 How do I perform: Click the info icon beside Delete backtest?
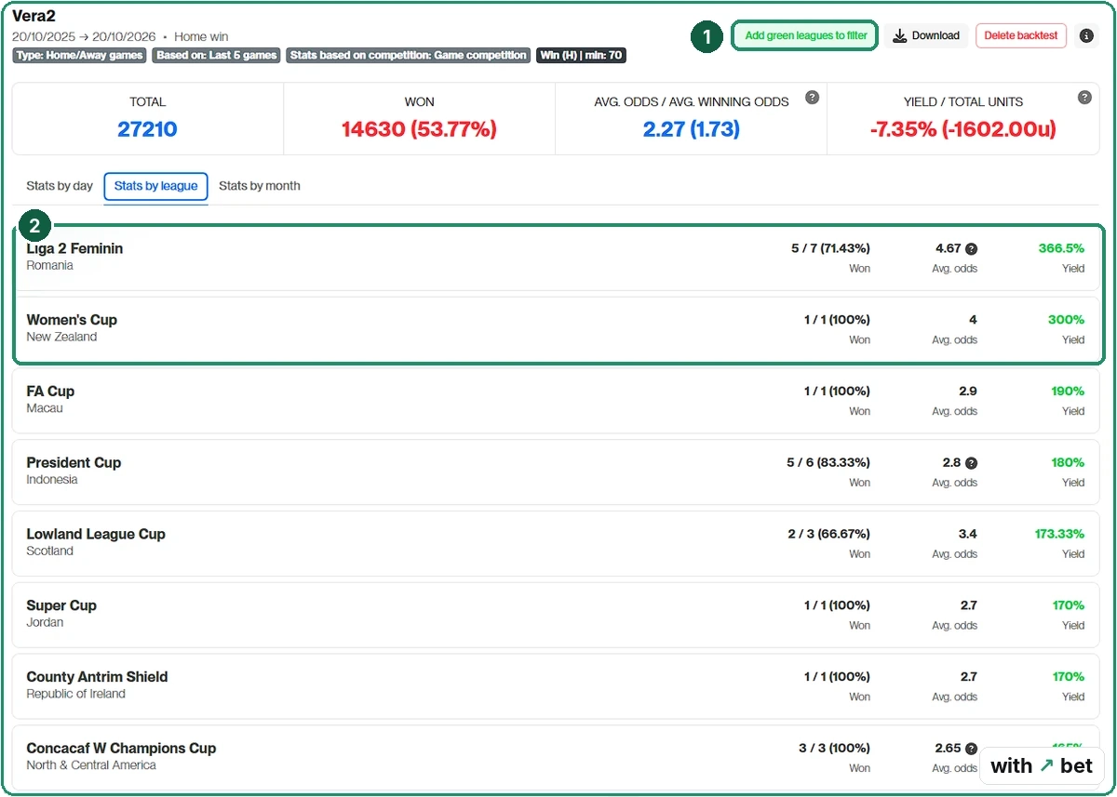pos(1086,35)
